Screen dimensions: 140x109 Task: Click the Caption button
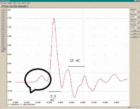click(x=135, y=37)
